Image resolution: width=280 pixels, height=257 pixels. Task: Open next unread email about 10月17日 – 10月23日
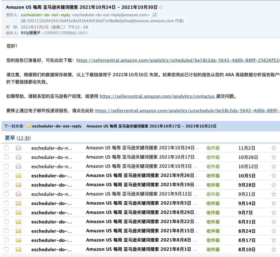pos(151,126)
